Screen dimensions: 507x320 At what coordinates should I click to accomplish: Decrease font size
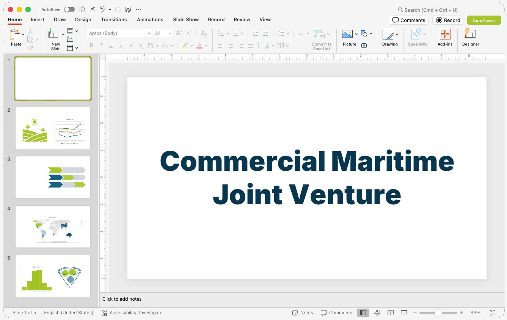(x=188, y=33)
